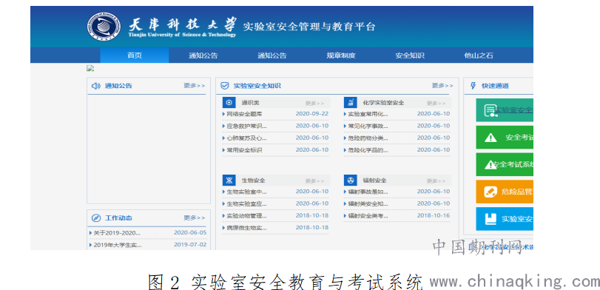Viewport: 600px width, 290px height.
Task: Click the broken banner image placeholder
Action: [90, 69]
